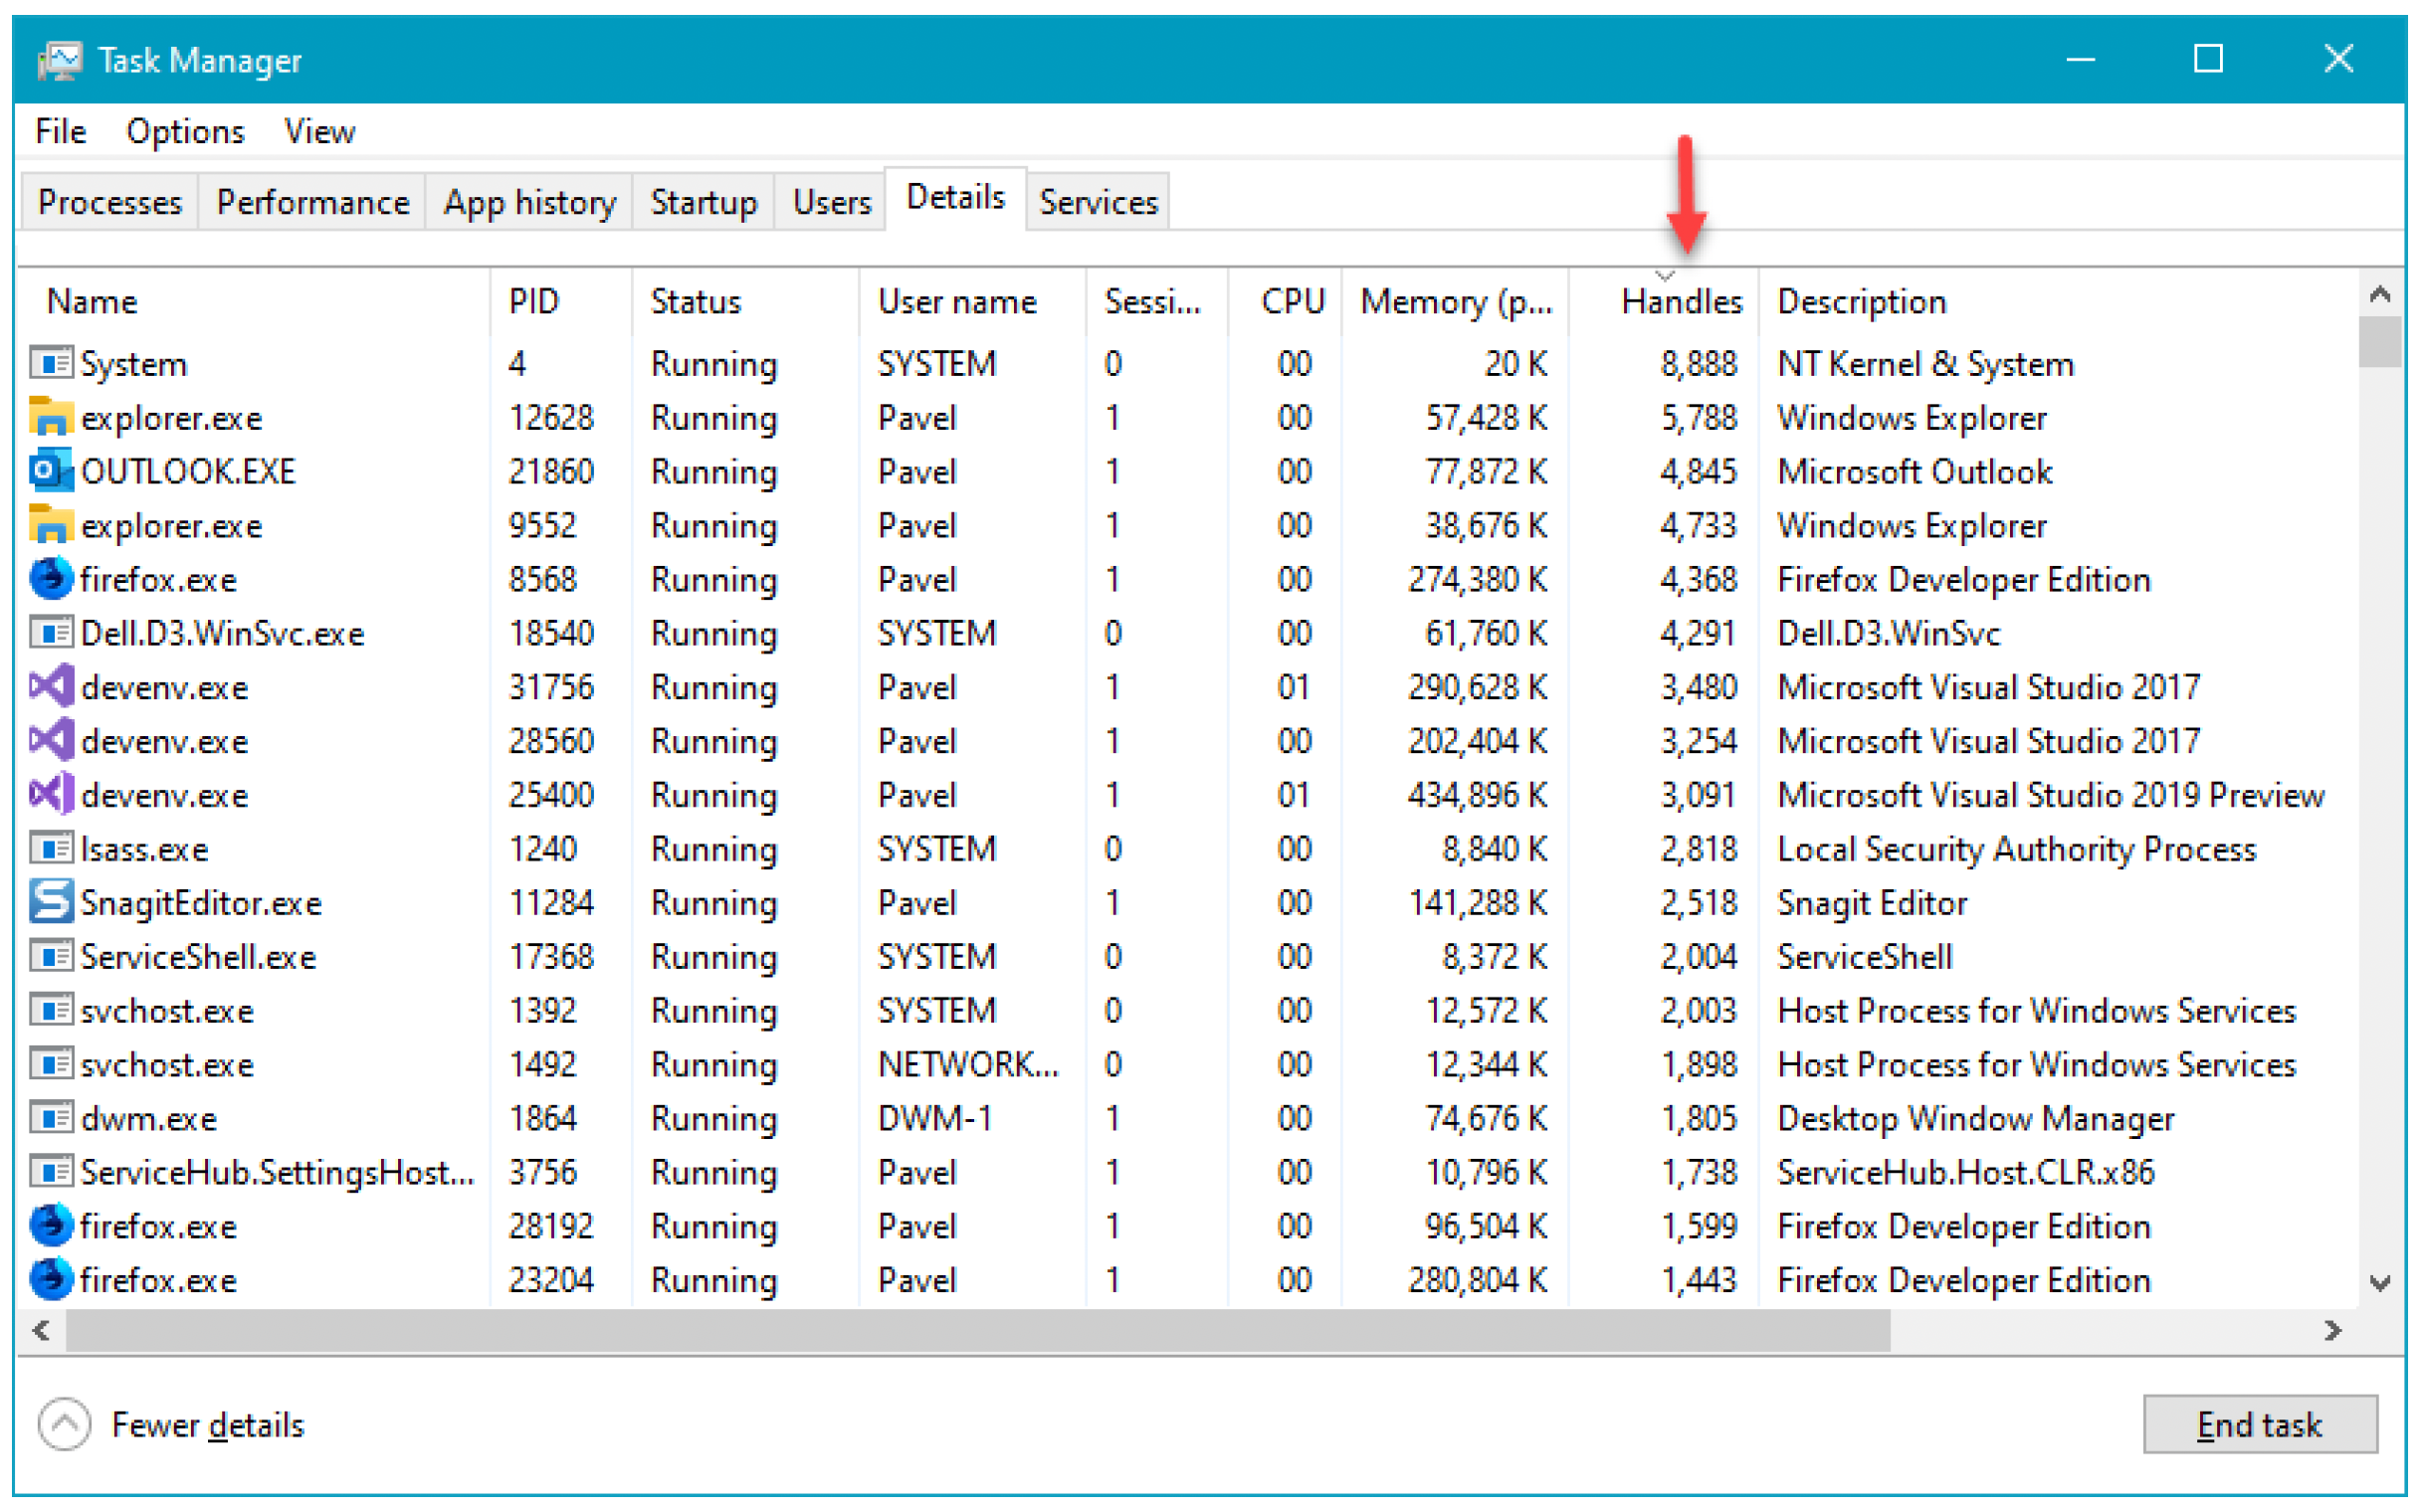Click the vertical scrollbar down arrow
The height and width of the screenshot is (1512, 2422).
pos(2380,1283)
